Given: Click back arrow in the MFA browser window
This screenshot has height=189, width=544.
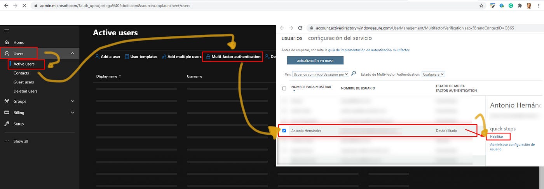Looking at the screenshot, I should coord(282,28).
